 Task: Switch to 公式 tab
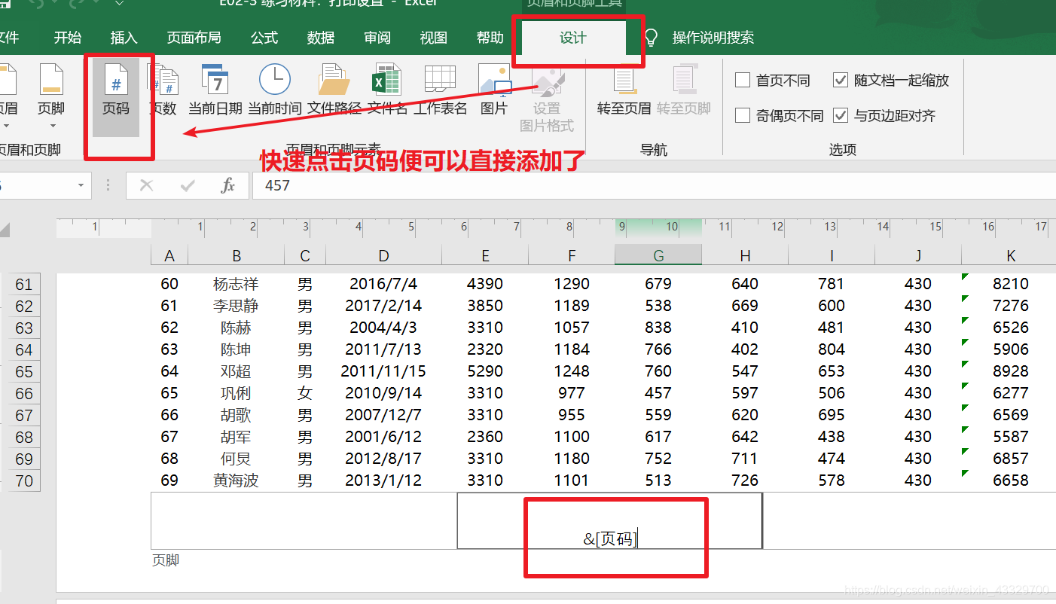pyautogui.click(x=264, y=38)
